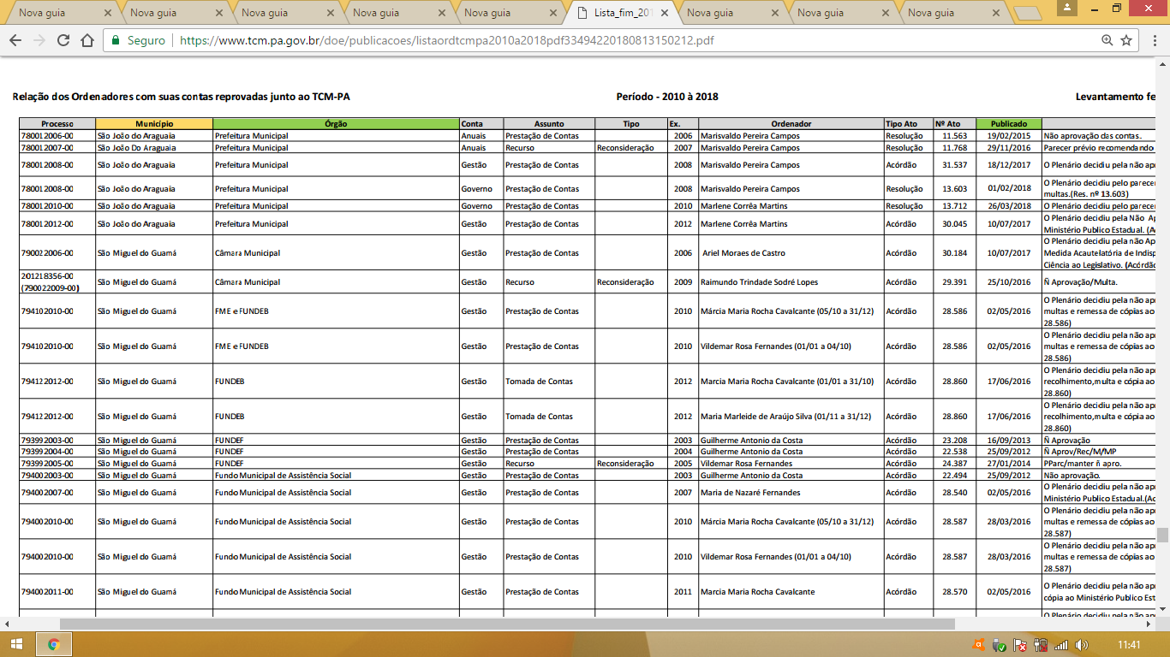Open the network signal tray icon
This screenshot has height=657, width=1170.
point(1061,644)
